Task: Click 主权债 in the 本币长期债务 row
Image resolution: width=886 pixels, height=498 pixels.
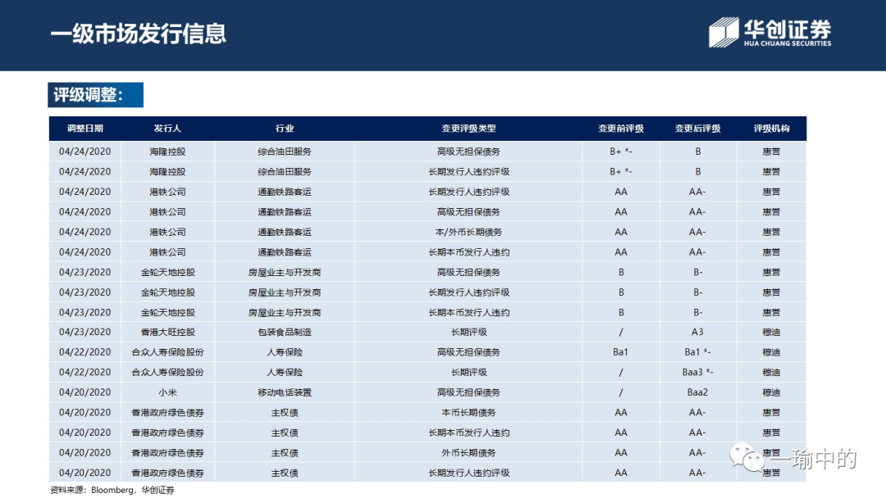Action: [284, 413]
